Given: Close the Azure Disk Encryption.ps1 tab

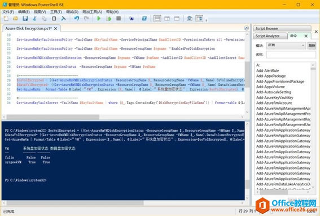Looking at the screenshot, I should pos(55,29).
